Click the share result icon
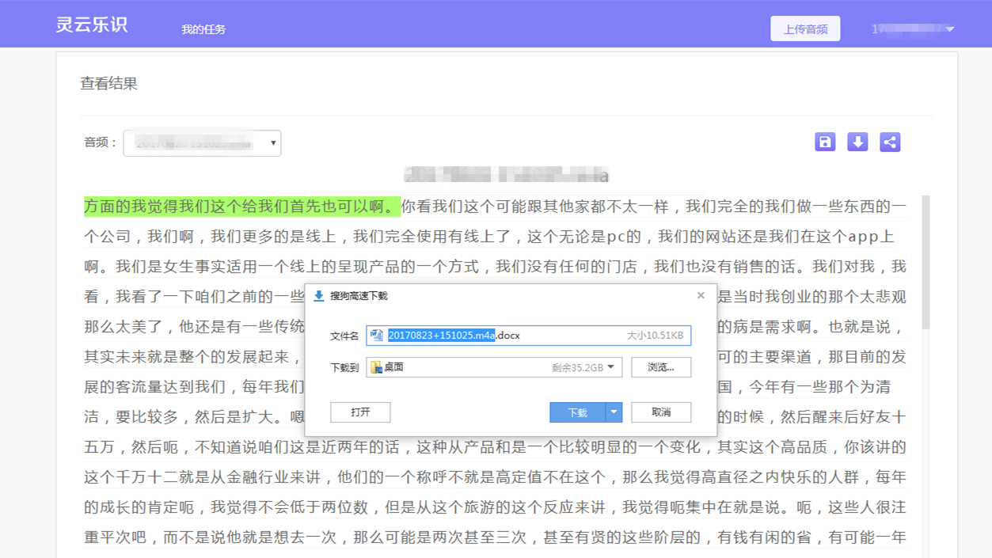The width and height of the screenshot is (992, 558). [890, 142]
